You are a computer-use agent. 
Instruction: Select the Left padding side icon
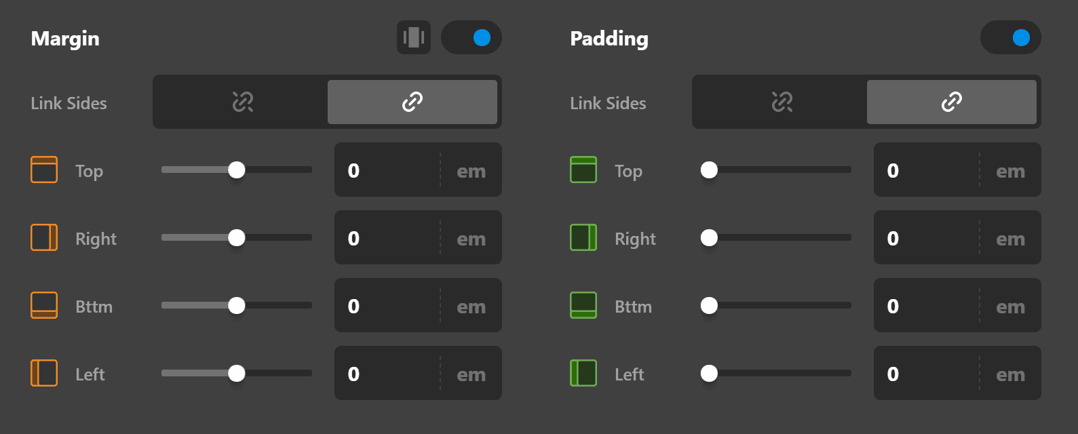click(583, 374)
